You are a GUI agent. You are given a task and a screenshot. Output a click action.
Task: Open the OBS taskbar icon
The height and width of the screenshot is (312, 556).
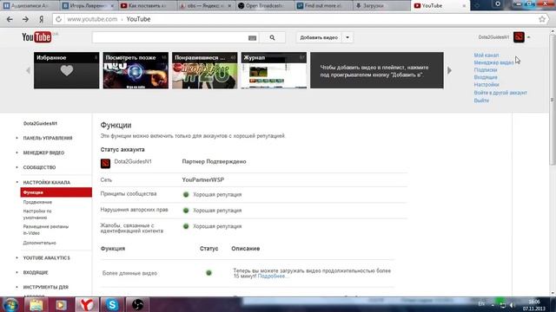coord(137,304)
